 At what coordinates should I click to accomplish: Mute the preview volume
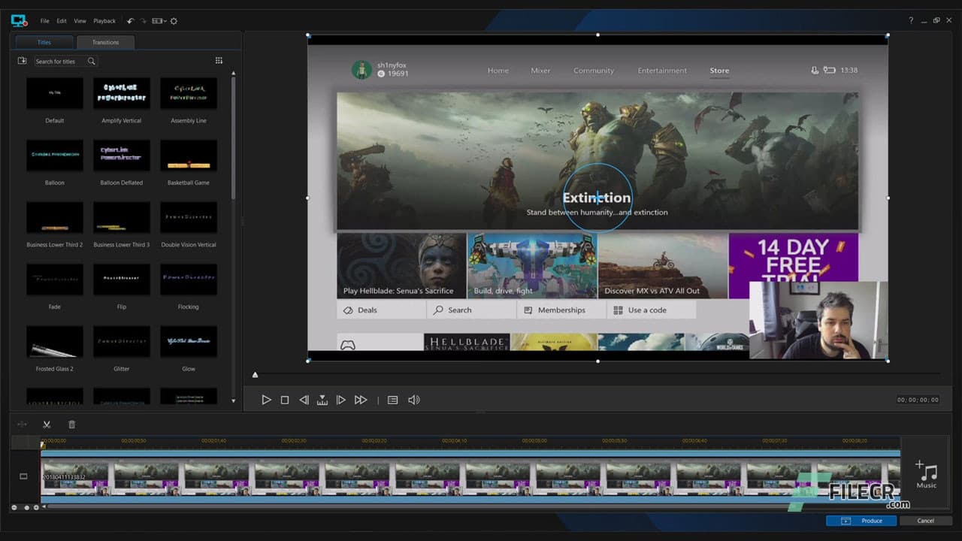(414, 400)
